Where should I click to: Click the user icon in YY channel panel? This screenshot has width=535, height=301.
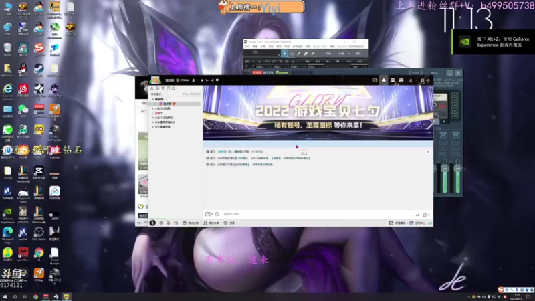click(152, 88)
